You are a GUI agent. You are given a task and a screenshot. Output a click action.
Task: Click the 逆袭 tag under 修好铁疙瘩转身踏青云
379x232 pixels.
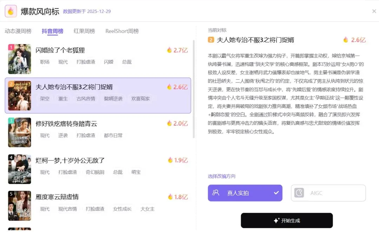coord(63,135)
